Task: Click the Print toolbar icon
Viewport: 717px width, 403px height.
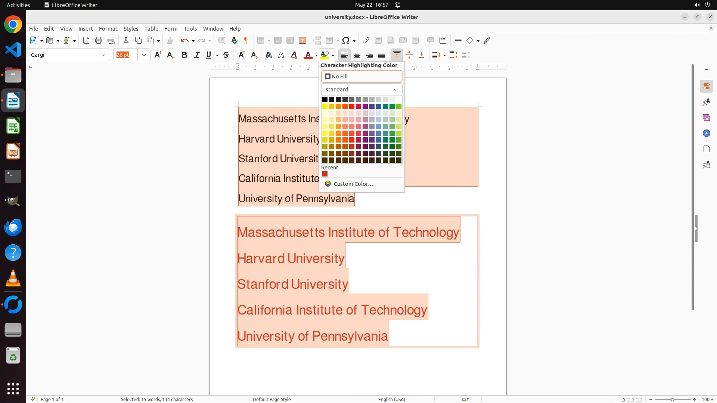Action: [99, 41]
